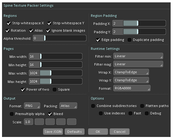Open runtime Format RGBA8888 dropdown
The image size is (174, 140).
pos(132,88)
